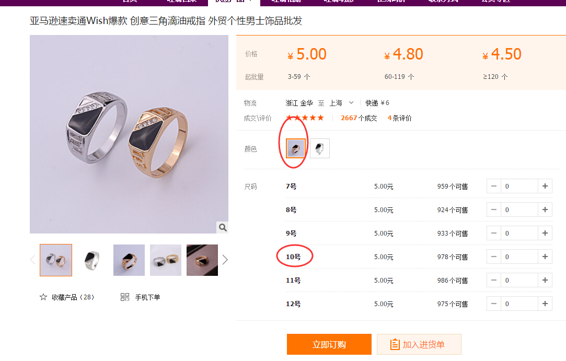Show next thumbnails with right arrow
Viewport: 566px width, 361px height.
(225, 260)
